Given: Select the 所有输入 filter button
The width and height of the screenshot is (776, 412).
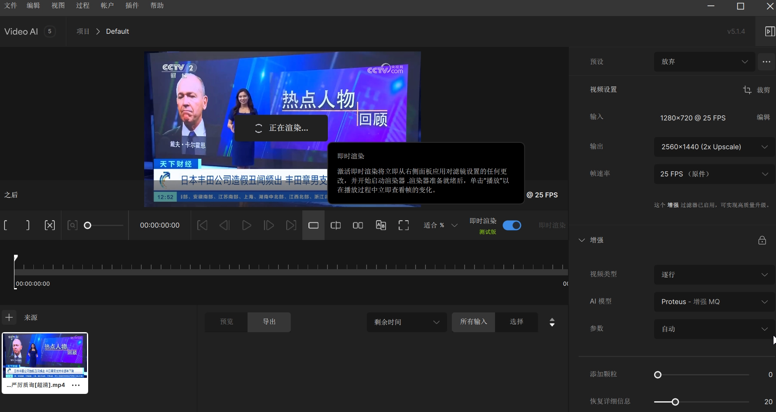Looking at the screenshot, I should (474, 322).
